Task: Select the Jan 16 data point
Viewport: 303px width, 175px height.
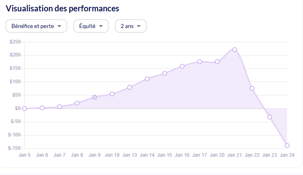Action: pos(182,66)
